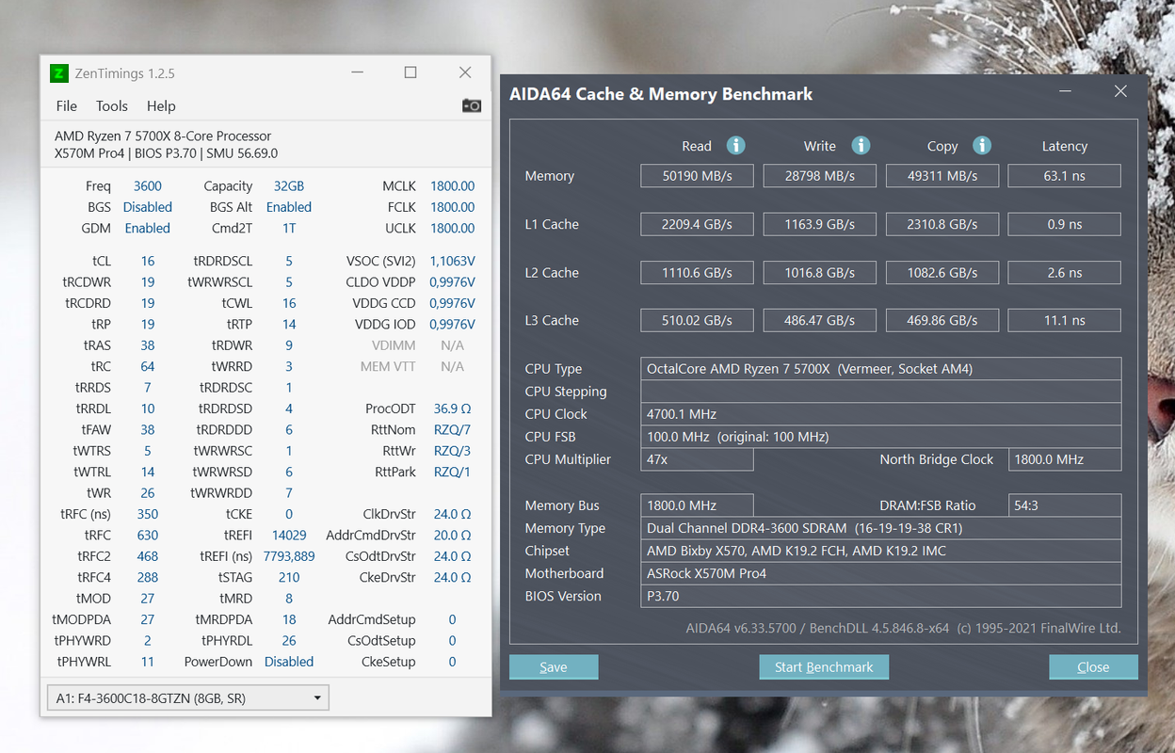Image resolution: width=1175 pixels, height=753 pixels.
Task: Click the Save button in AIDA64
Action: pos(554,667)
